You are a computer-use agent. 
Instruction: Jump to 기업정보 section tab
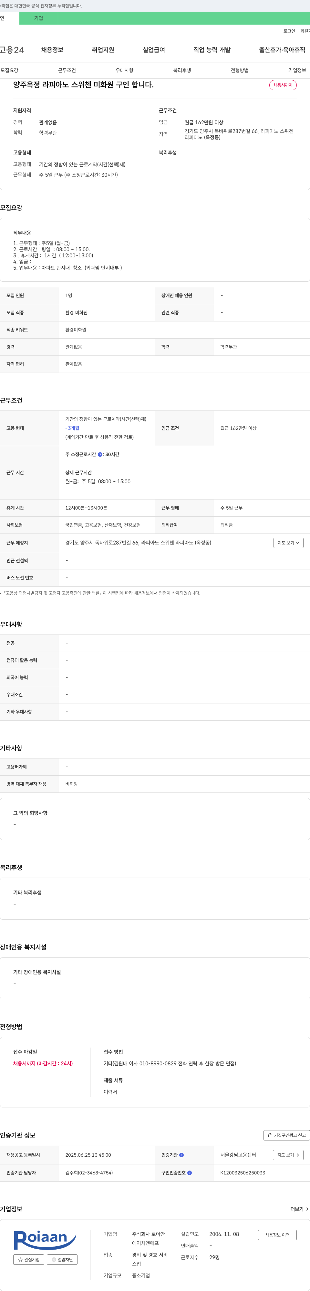pos(297,70)
